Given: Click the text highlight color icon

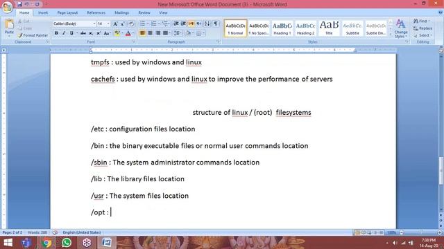Looking at the screenshot, I should click(x=117, y=33).
